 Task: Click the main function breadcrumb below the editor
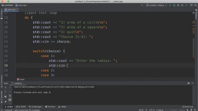pyautogui.click(x=21, y=80)
